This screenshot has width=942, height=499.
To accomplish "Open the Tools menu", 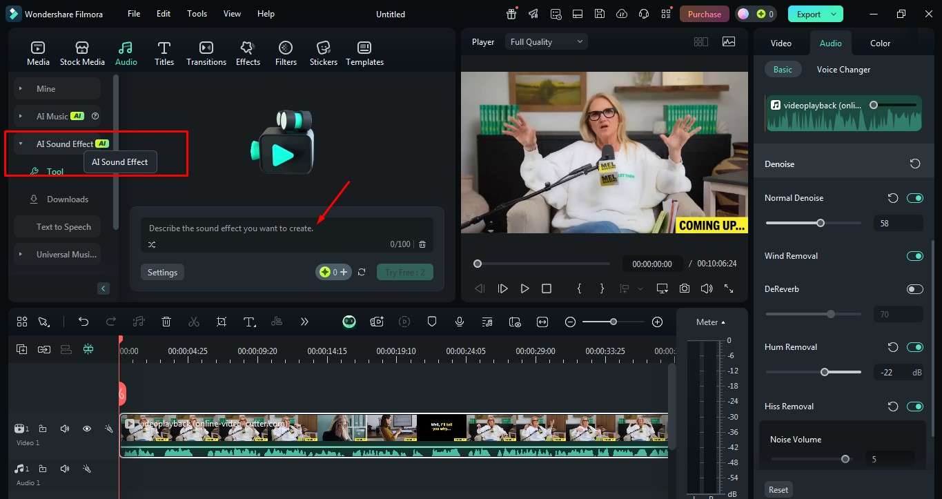I will pos(197,14).
